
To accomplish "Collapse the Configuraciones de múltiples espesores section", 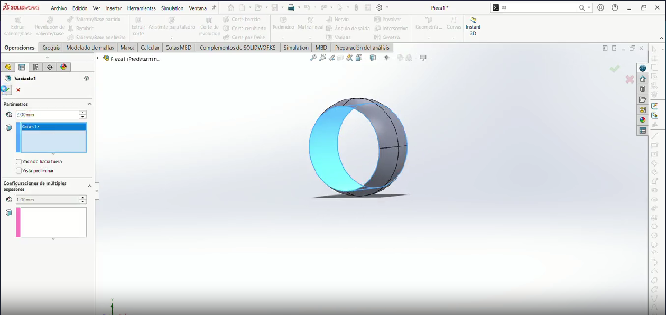I will [x=89, y=186].
